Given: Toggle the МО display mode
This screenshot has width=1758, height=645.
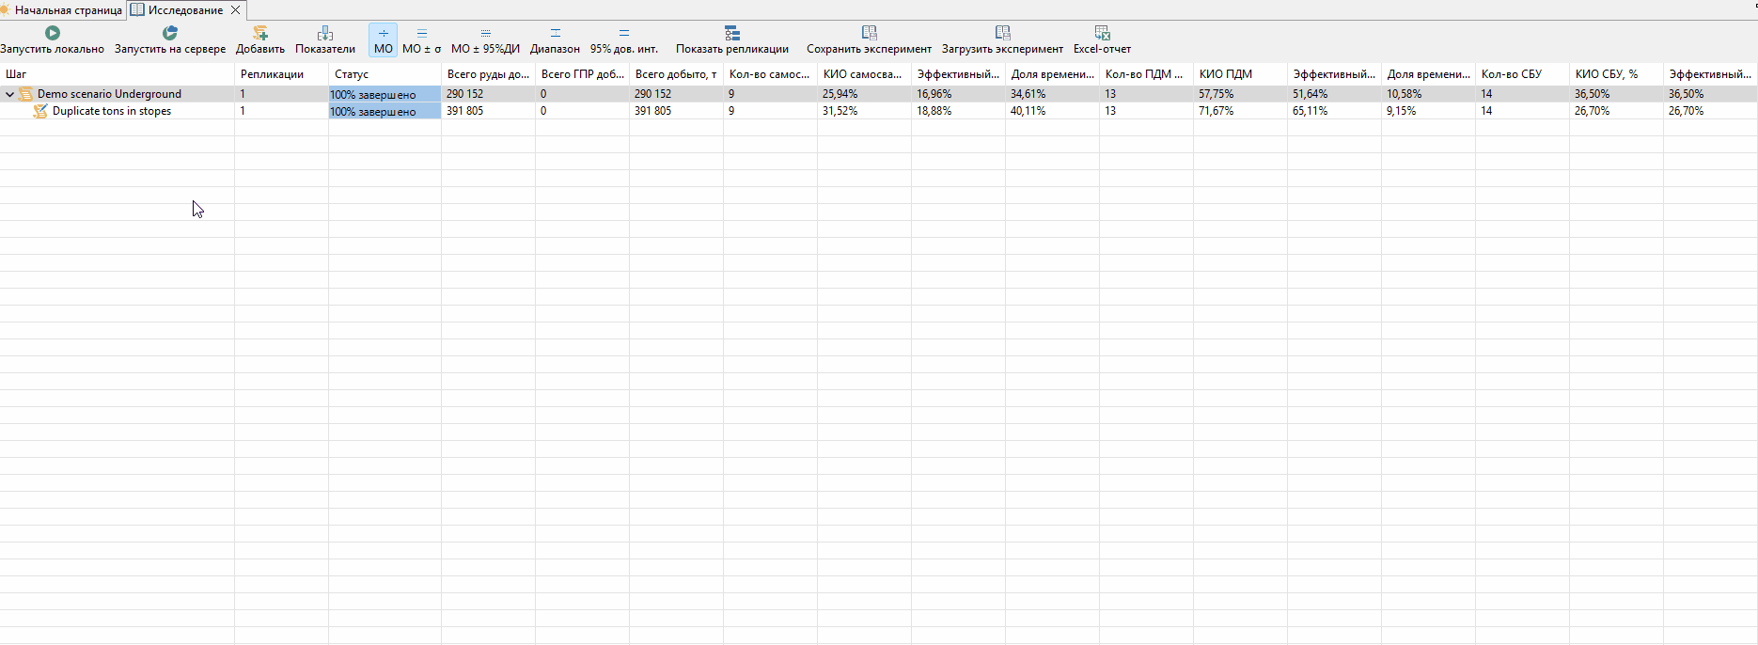Looking at the screenshot, I should pos(384,40).
